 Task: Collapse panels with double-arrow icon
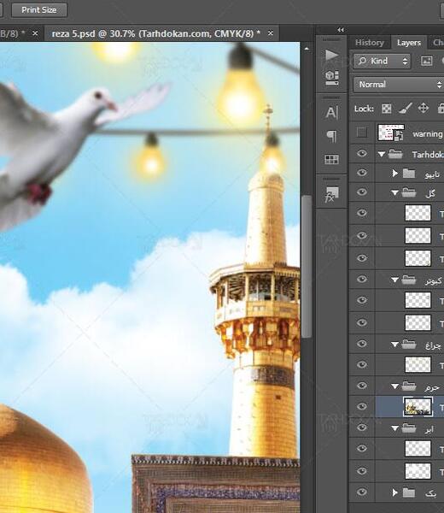[341, 30]
